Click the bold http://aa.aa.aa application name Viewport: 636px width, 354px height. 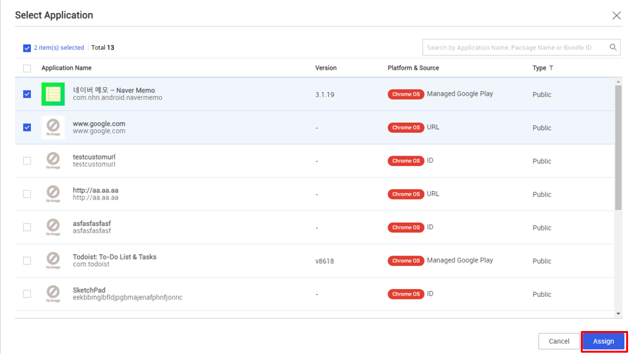(95, 190)
